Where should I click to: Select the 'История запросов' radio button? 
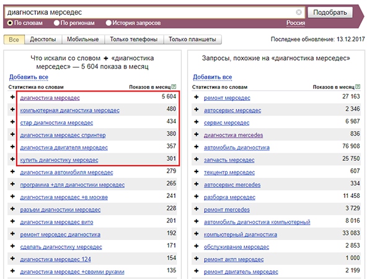click(108, 23)
